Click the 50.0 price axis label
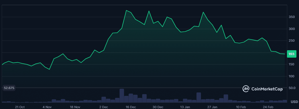This screenshot has width=299, height=109. click(x=292, y=88)
